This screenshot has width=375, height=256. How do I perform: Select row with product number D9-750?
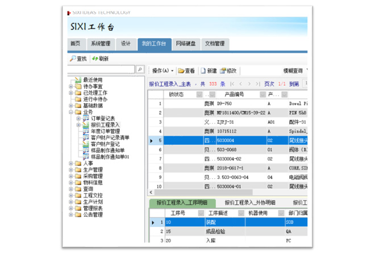click(x=227, y=104)
